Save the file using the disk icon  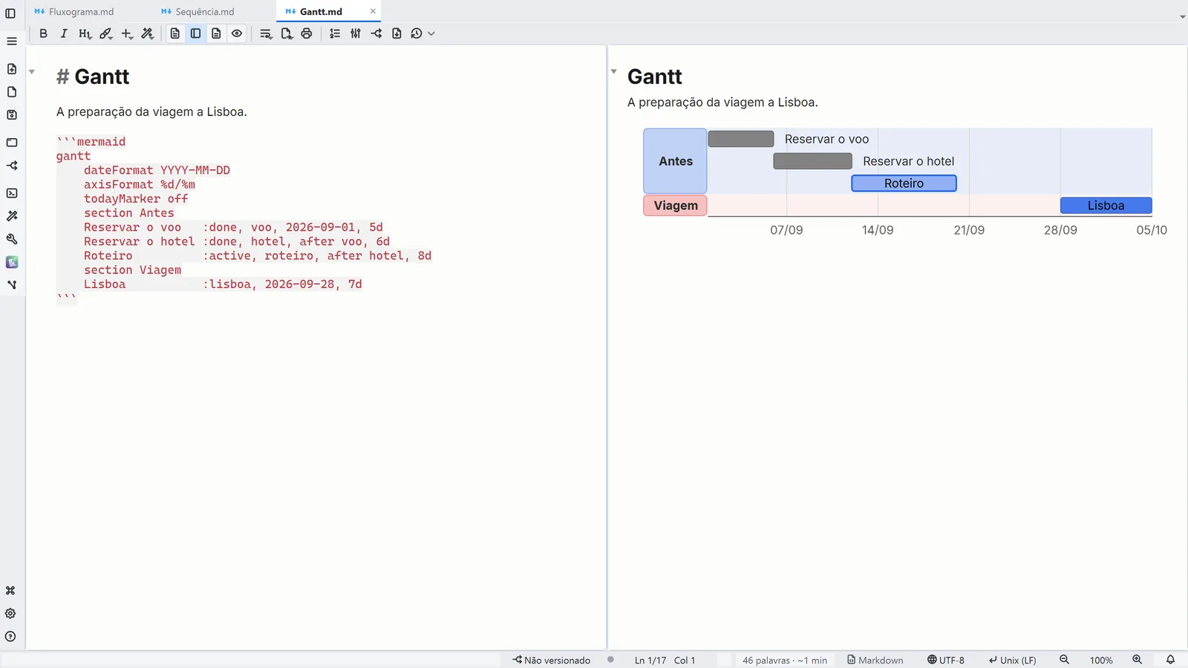click(x=12, y=115)
